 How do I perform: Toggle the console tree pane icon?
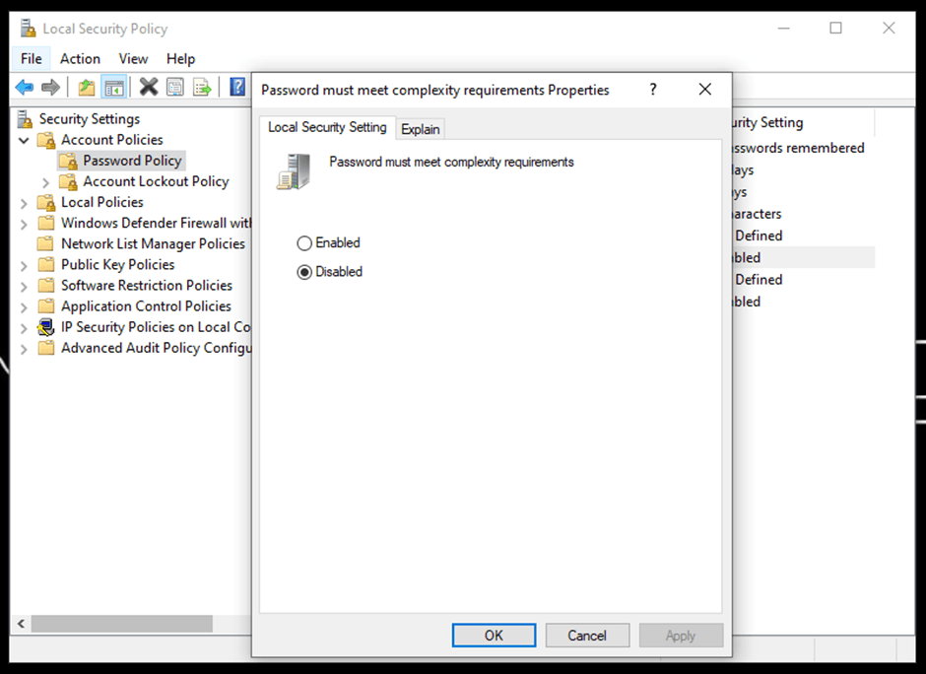(114, 87)
